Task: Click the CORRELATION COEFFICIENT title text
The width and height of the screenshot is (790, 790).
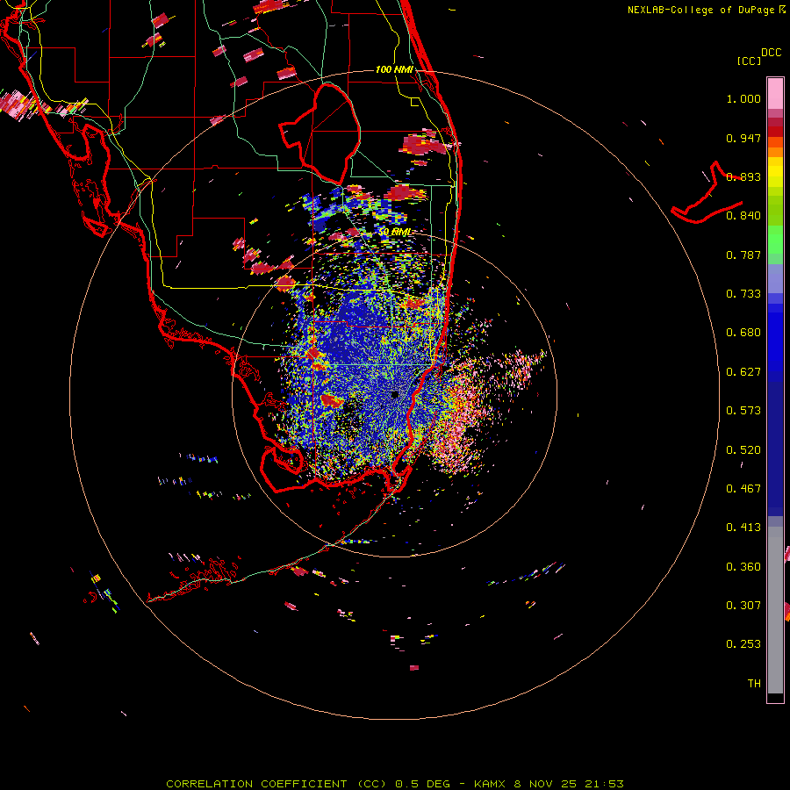Action: (256, 784)
